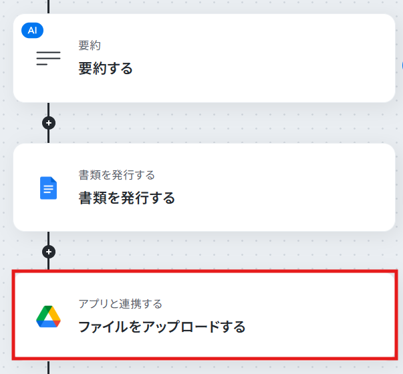The image size is (403, 374).
Task: Click the 要約 category label
Action: (x=90, y=45)
